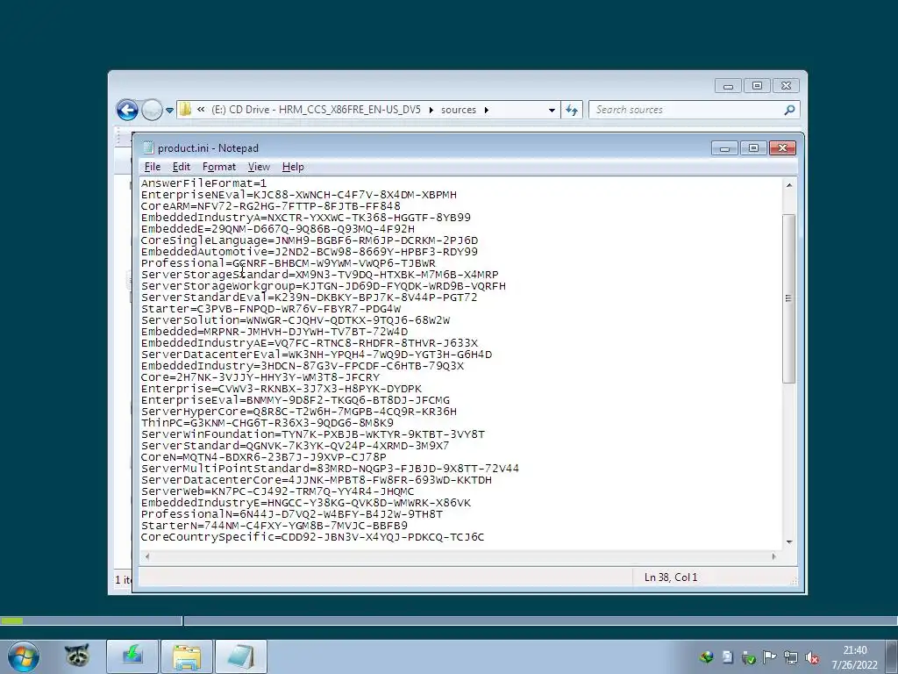The image size is (898, 674).
Task: Click Notepad's horizontal scroll left arrow
Action: point(147,556)
